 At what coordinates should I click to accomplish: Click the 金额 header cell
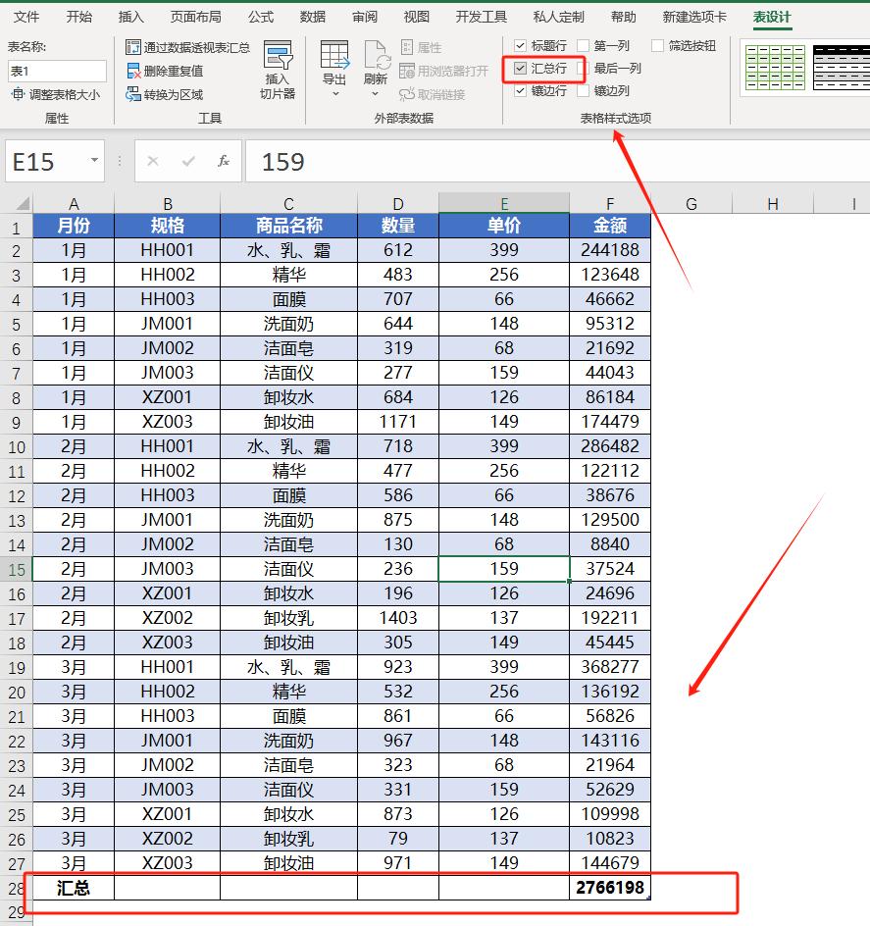tap(610, 226)
